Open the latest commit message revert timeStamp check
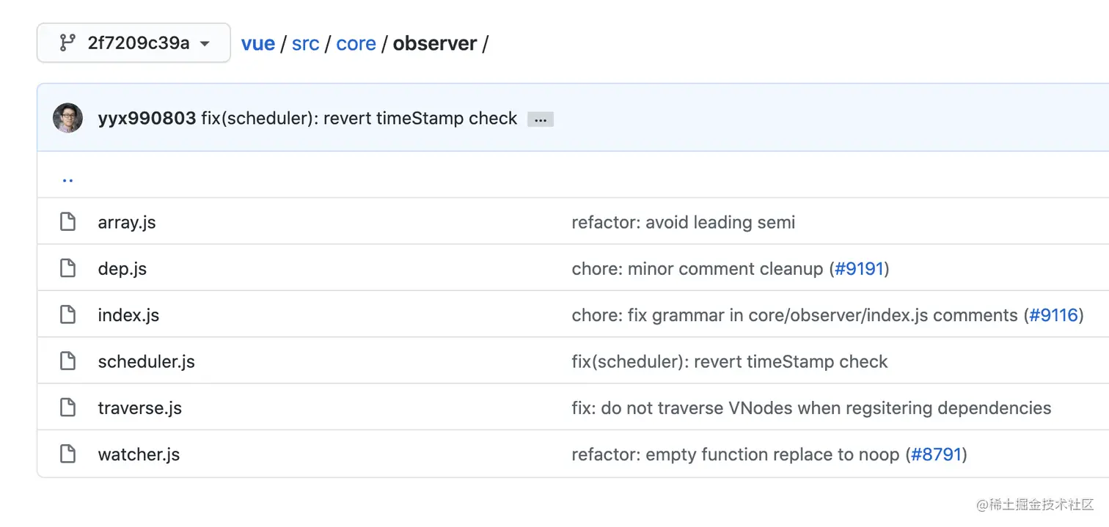This screenshot has height=527, width=1109. tap(359, 119)
